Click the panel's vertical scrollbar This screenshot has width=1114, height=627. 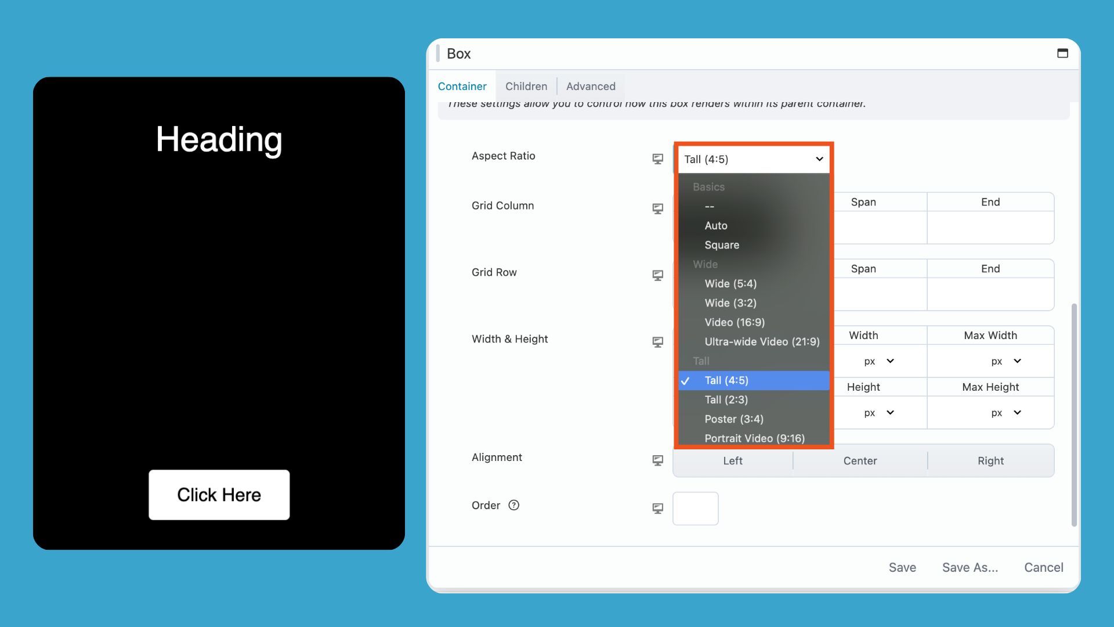pyautogui.click(x=1074, y=415)
